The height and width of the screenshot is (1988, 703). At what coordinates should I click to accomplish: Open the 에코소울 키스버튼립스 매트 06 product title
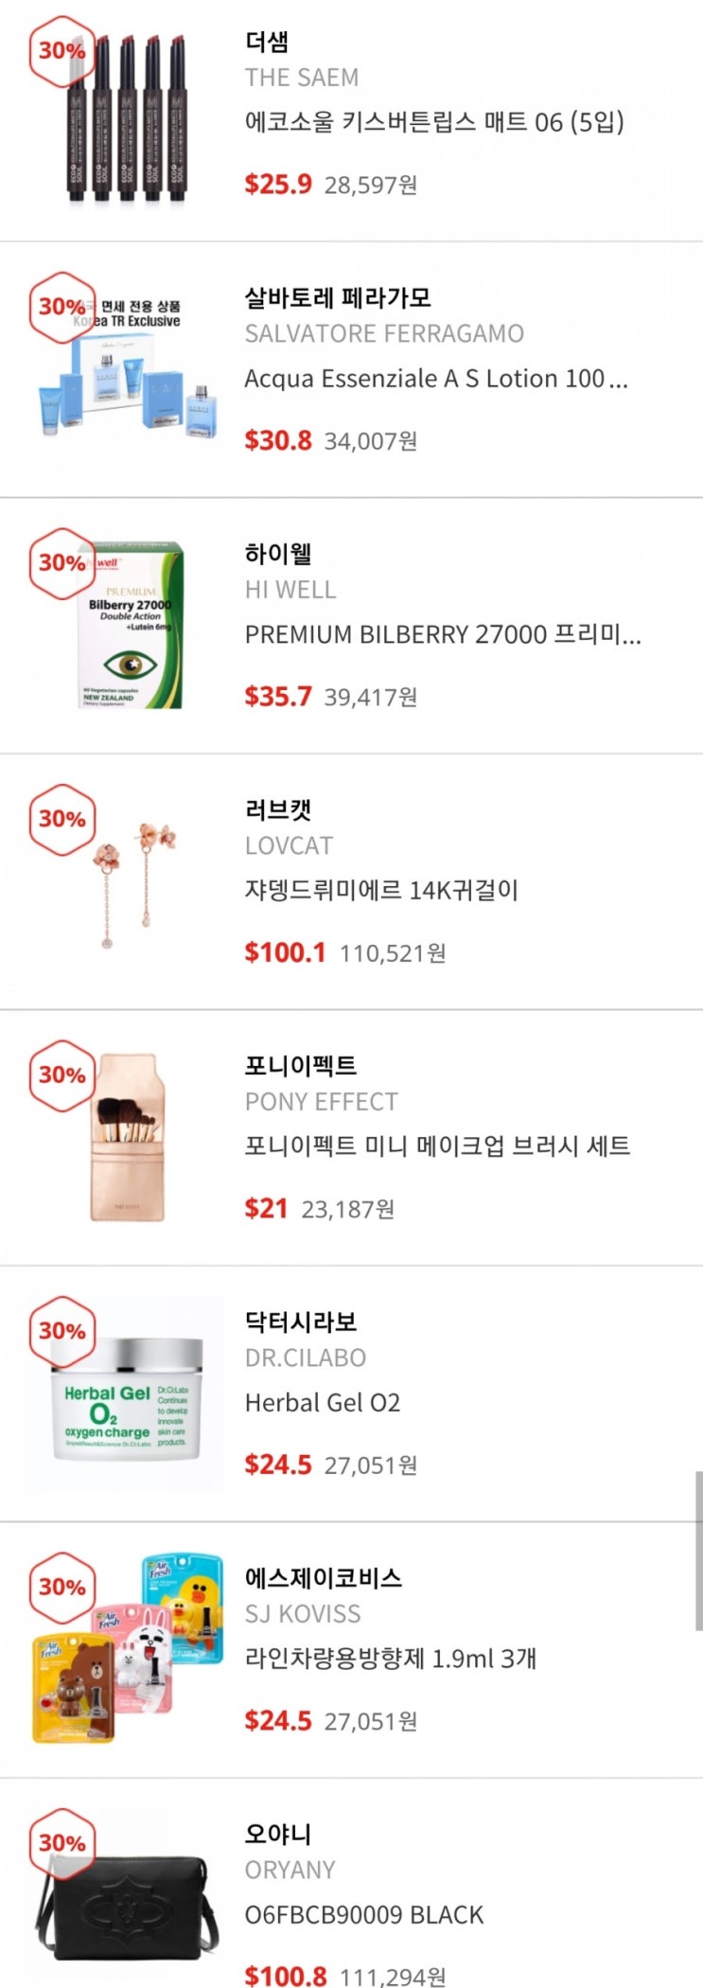pos(434,122)
